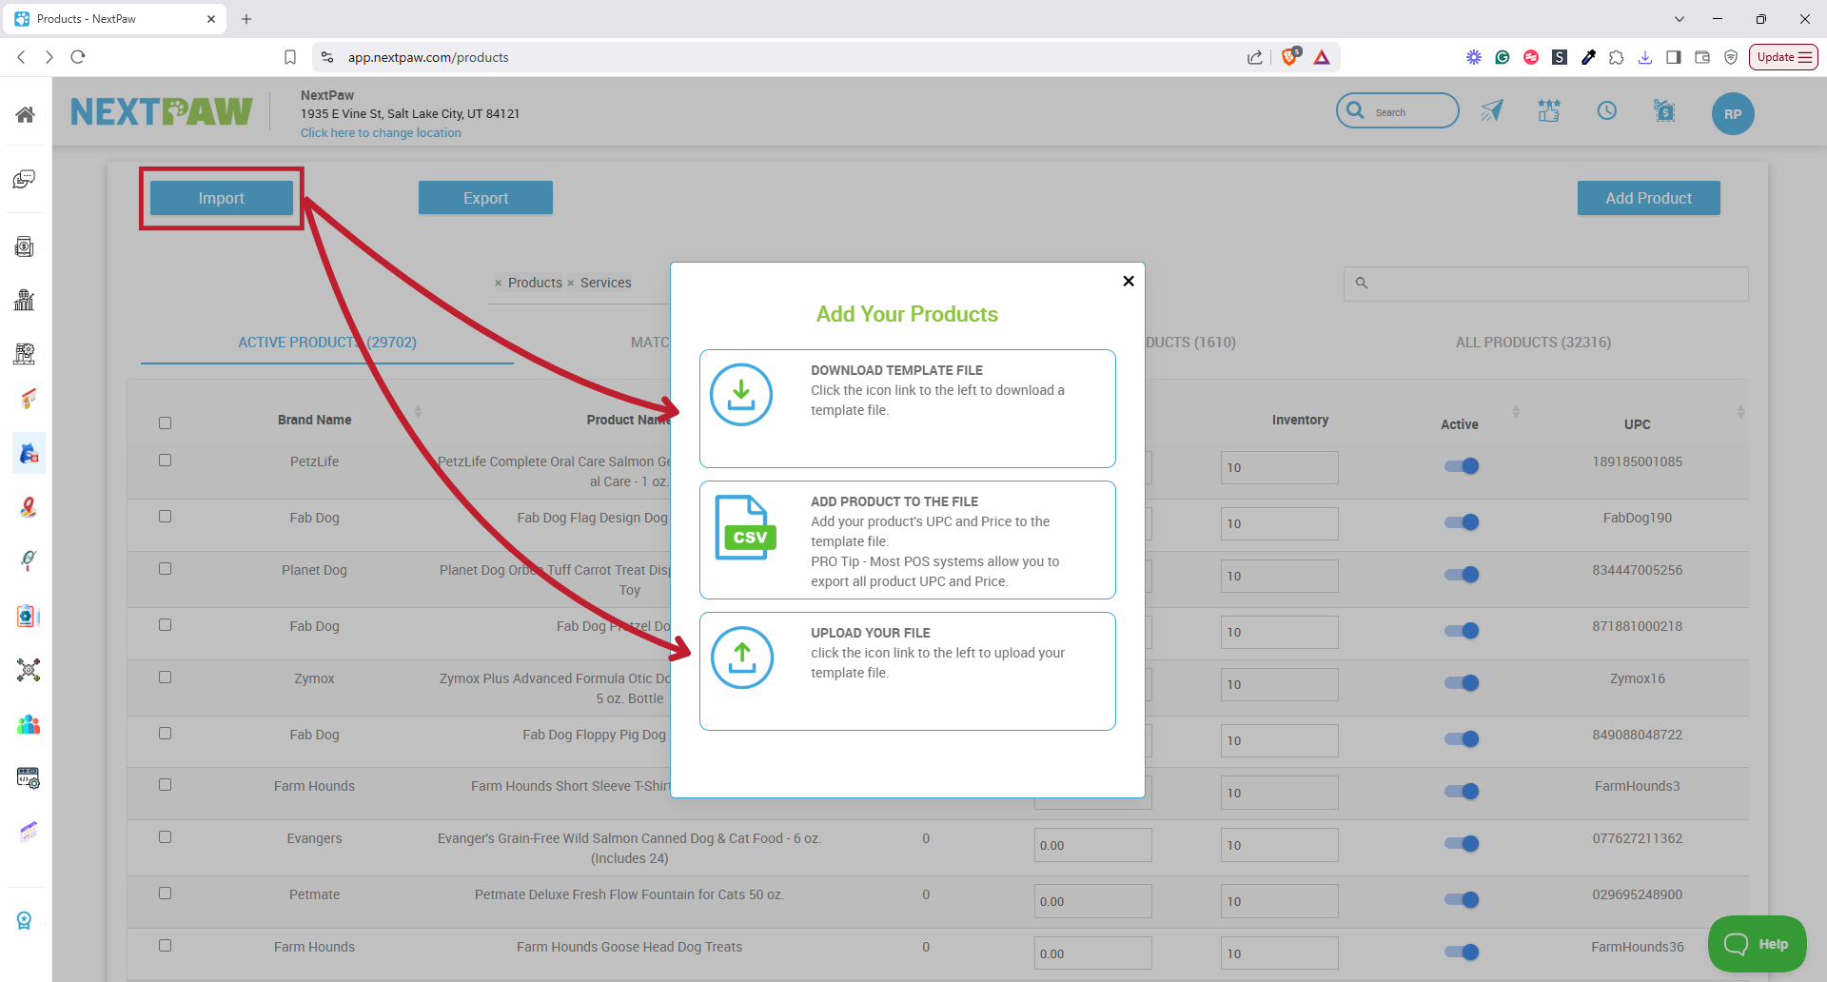Viewport: 1827px width, 982px height.
Task: Click the Evangers price field showing 0.00
Action: tap(1092, 845)
